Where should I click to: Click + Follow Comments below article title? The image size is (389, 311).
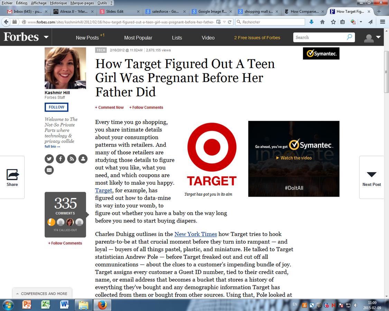click(146, 107)
